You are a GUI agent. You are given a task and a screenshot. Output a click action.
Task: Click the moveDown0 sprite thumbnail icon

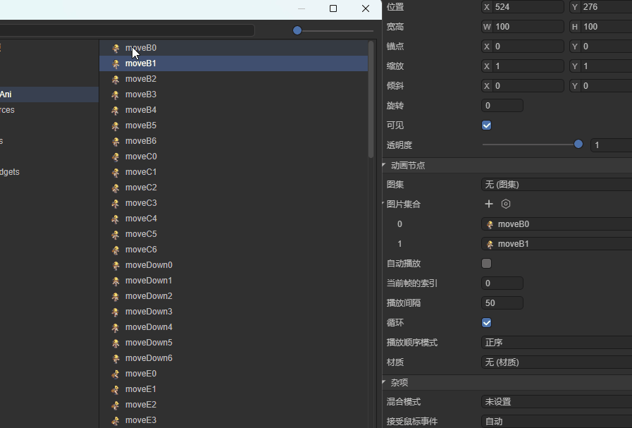[x=116, y=265]
